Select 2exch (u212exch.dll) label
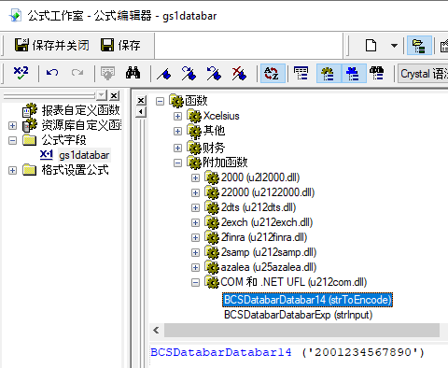Image resolution: width=448 pixels, height=368 pixels. coord(267,222)
